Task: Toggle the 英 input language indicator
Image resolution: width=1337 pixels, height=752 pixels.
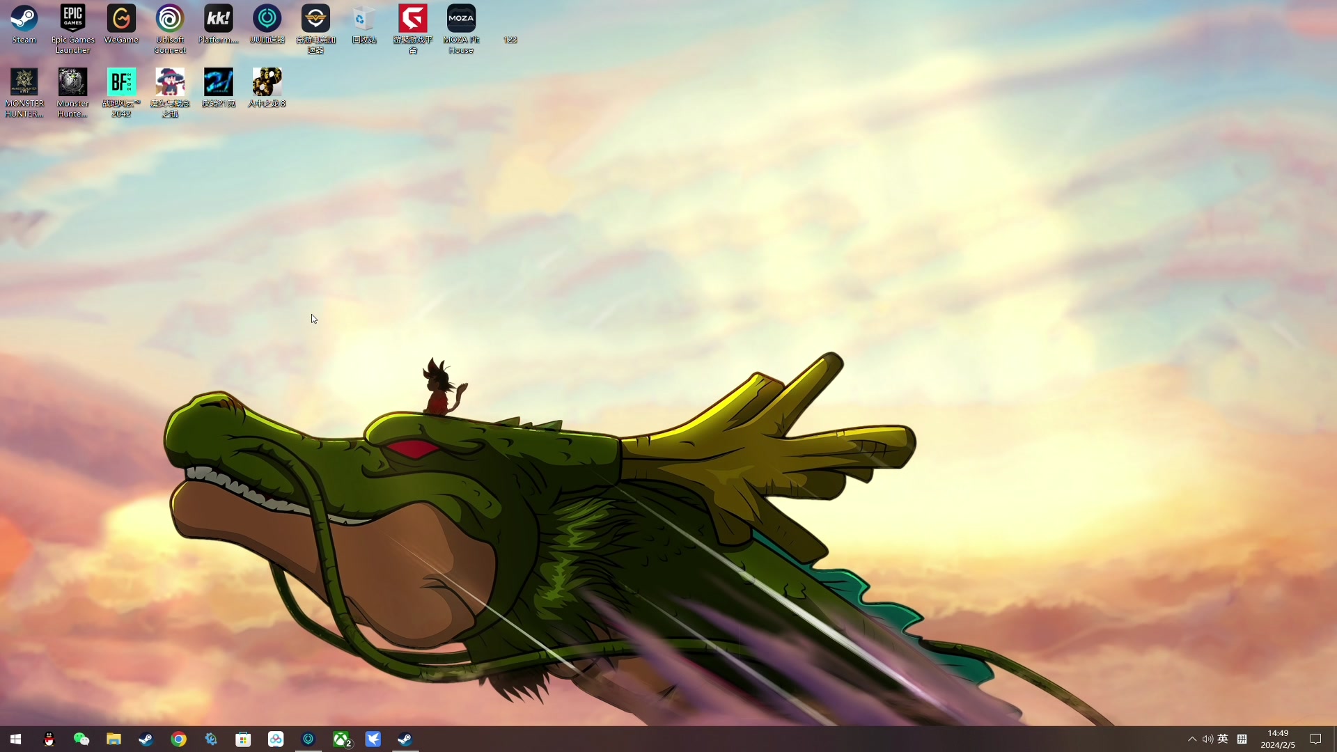Action: tap(1223, 739)
